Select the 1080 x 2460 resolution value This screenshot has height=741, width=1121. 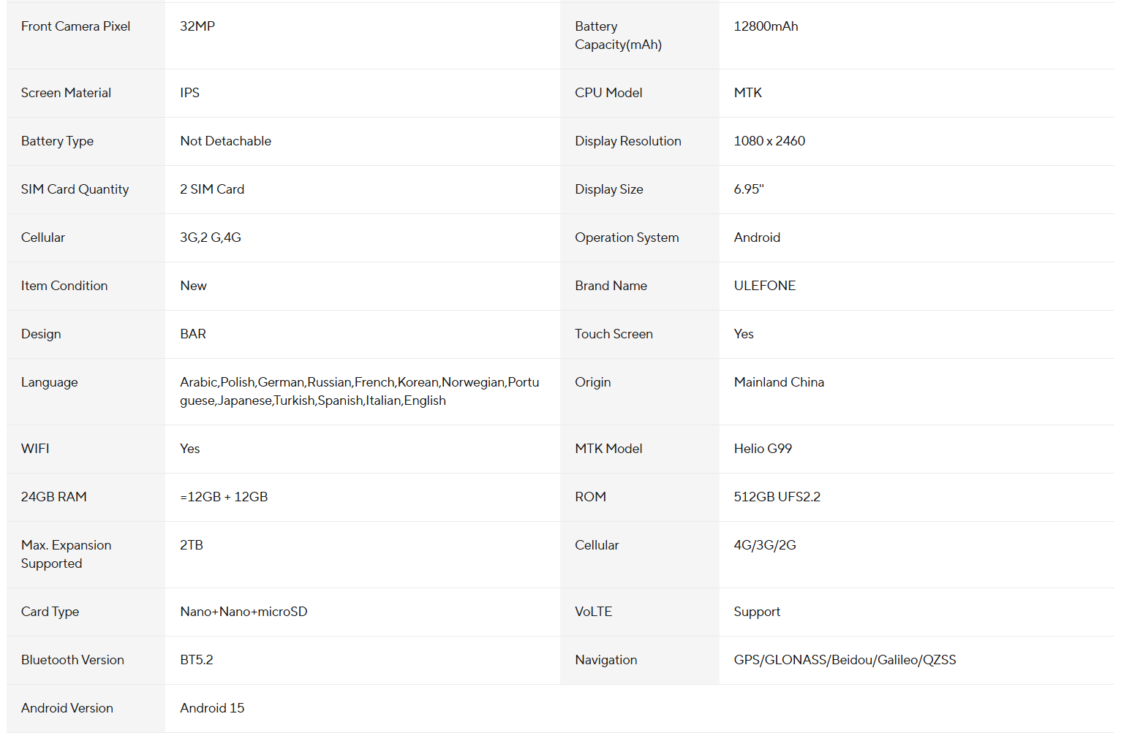click(x=769, y=141)
